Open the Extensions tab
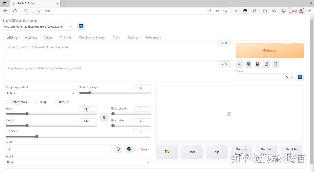Viewport: 314px width, 172px height. click(154, 37)
